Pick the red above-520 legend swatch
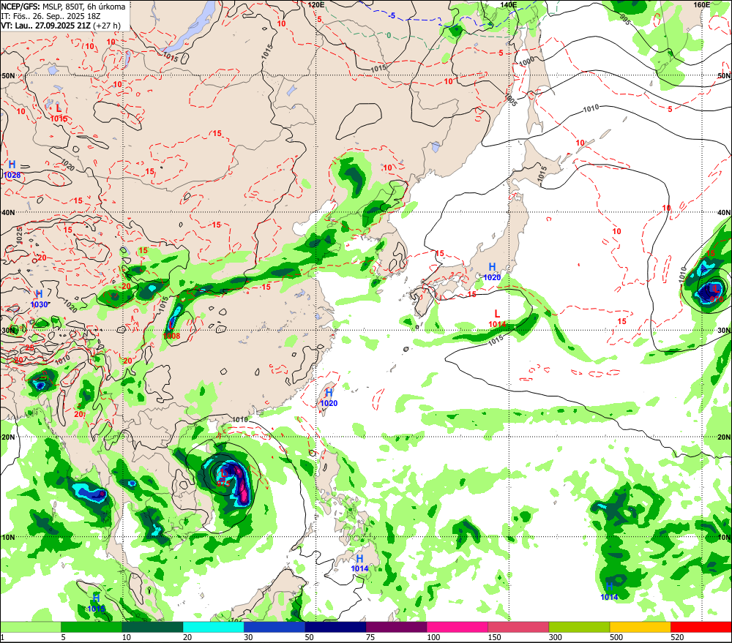The width and height of the screenshot is (732, 643). coord(701,627)
